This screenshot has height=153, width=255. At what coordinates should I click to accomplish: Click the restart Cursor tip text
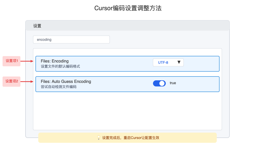coord(131,138)
